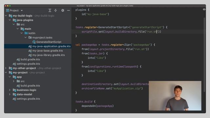210x118 pixels.
Task: Expand the my-other-project node
Action: 6,68
